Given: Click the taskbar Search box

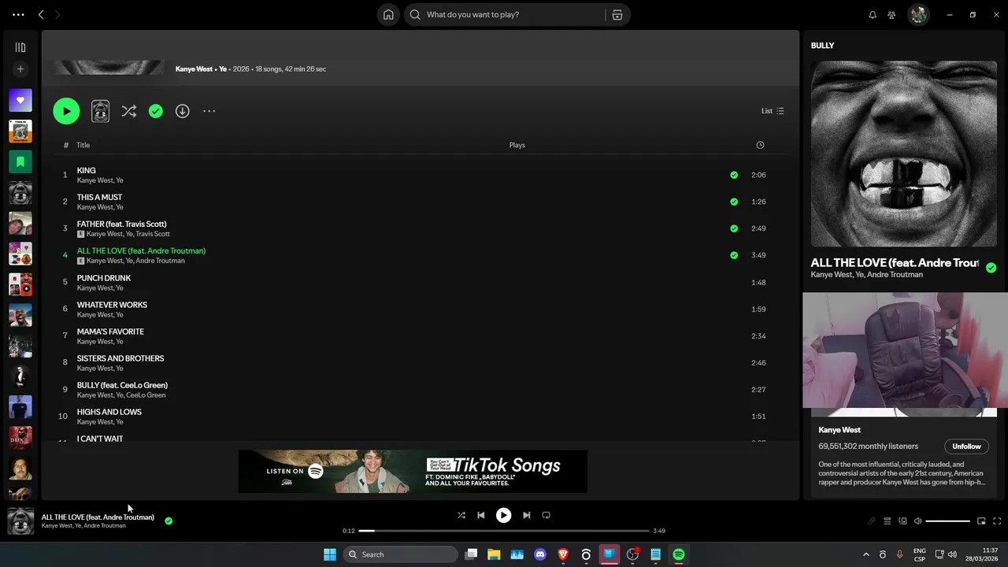Looking at the screenshot, I should point(402,554).
